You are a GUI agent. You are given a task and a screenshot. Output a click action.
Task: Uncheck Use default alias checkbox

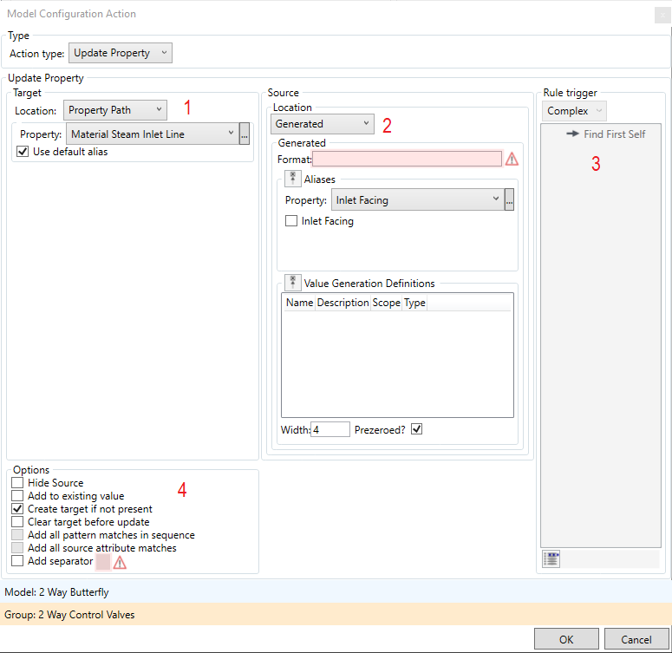click(x=23, y=152)
